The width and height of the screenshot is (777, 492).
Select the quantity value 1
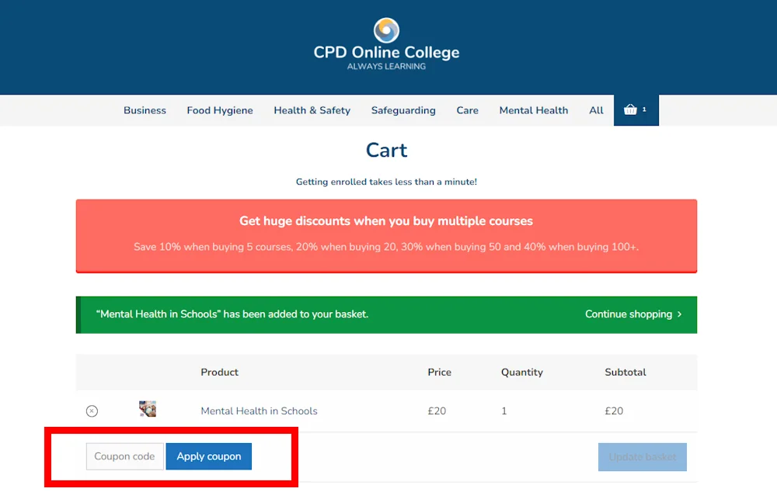pyautogui.click(x=504, y=411)
